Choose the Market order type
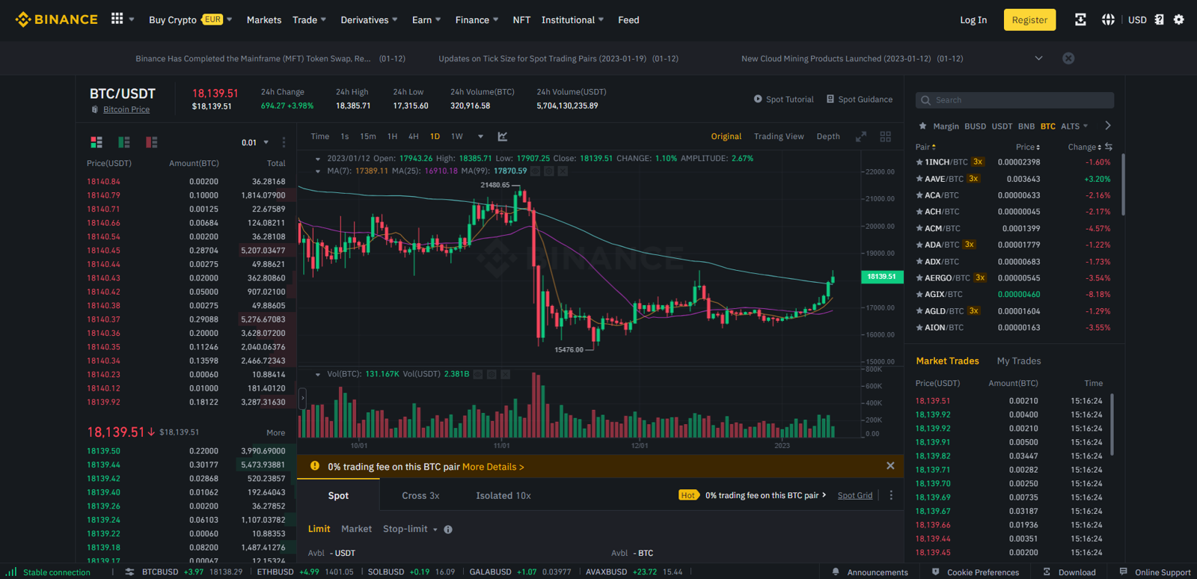Viewport: 1197px width, 579px height. pos(356,529)
